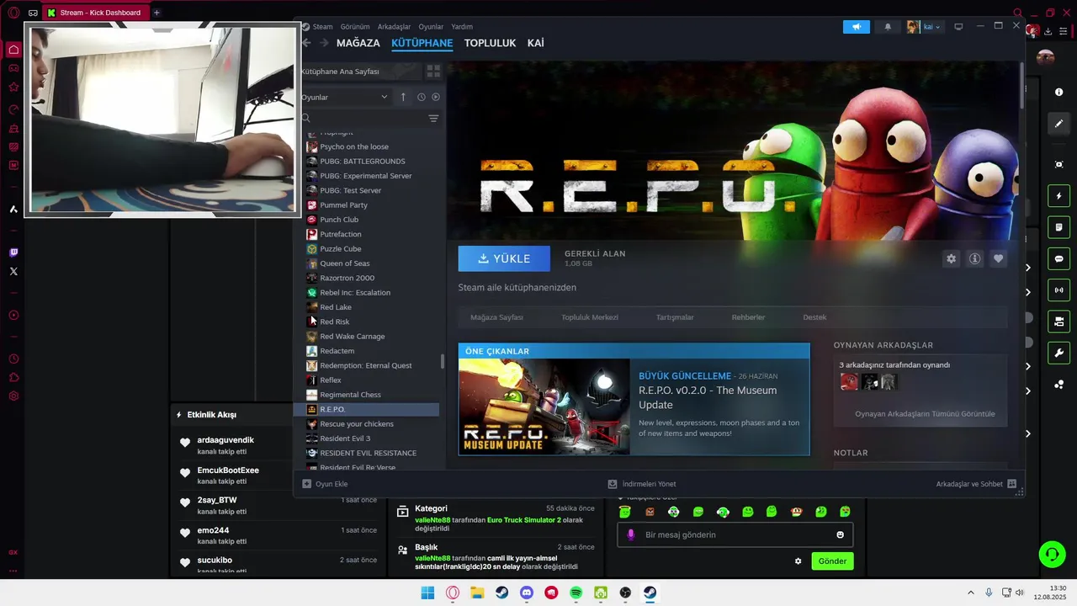This screenshot has width=1077, height=606.
Task: Open Steam notifications bell
Action: (x=888, y=27)
